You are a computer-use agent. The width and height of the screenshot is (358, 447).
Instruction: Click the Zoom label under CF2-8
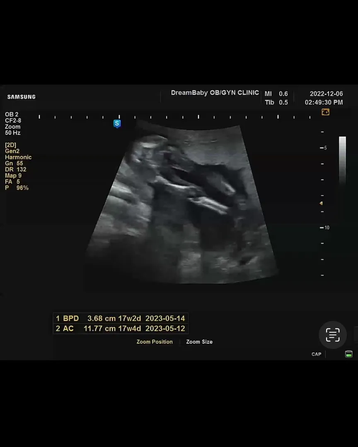(x=12, y=127)
